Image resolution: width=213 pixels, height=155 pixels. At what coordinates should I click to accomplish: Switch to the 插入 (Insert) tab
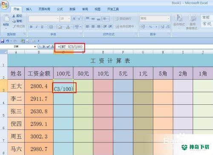pos(29,9)
